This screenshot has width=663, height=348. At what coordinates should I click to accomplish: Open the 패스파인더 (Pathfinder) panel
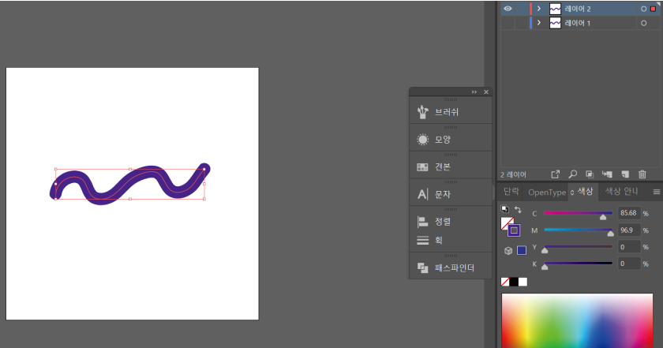[454, 268]
